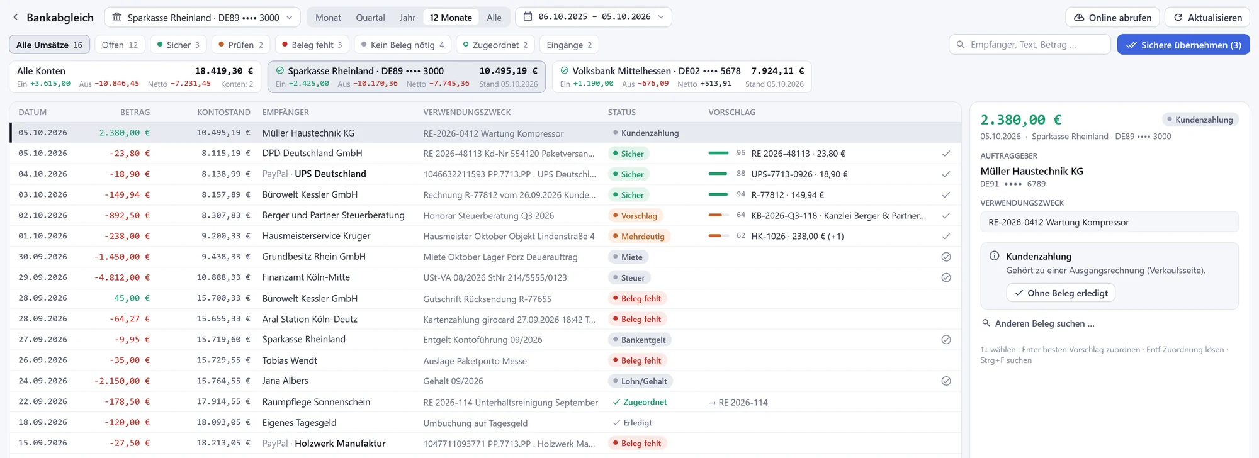Screen dimensions: 1259x458
Task: Click the circled check in the Grundbesitz Rhein row
Action: point(946,257)
